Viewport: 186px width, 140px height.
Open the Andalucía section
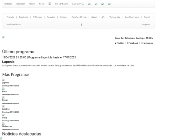coord(23,17)
